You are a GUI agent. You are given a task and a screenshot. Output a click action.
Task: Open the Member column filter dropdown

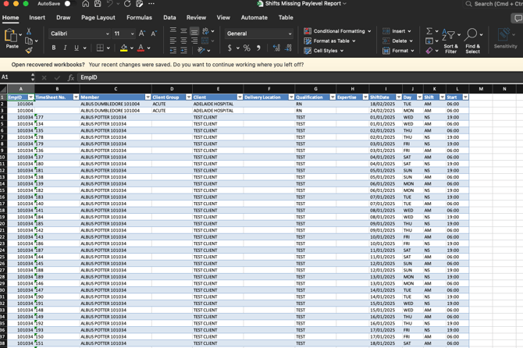(148, 98)
